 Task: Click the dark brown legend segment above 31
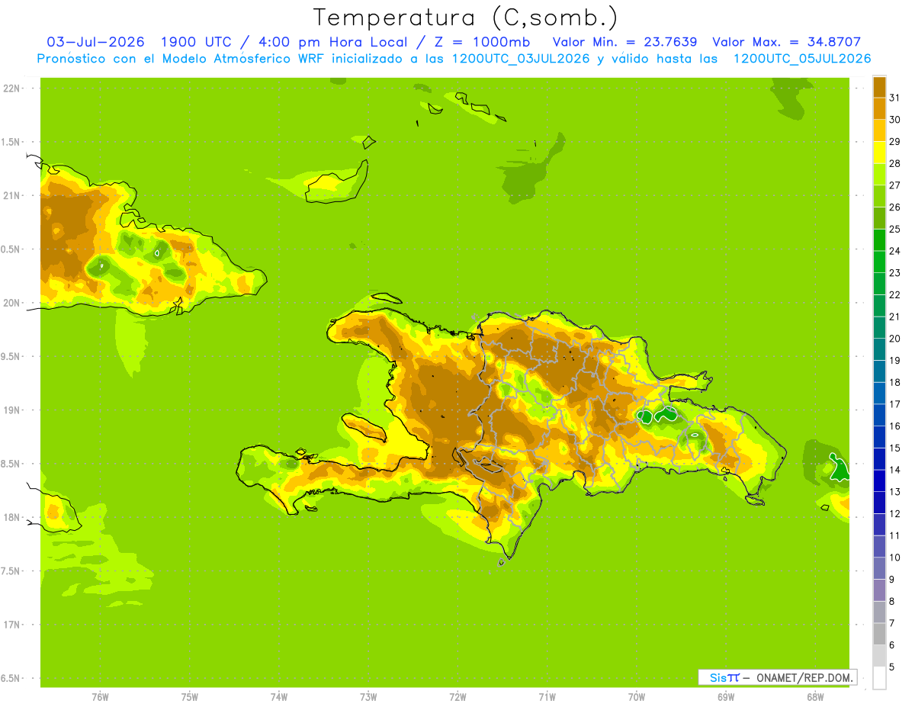(879, 87)
